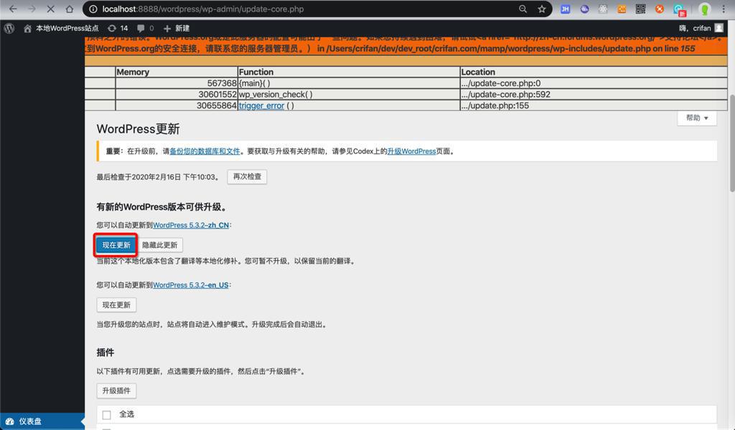Click the blue 现在更新 button for zh_CN

point(116,244)
